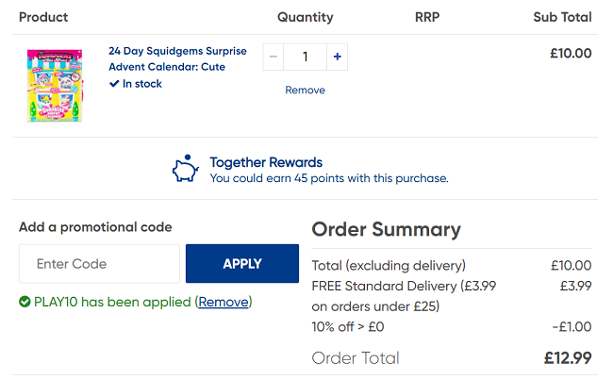Increase quantity with the plus button
Image resolution: width=613 pixels, height=379 pixels.
338,57
